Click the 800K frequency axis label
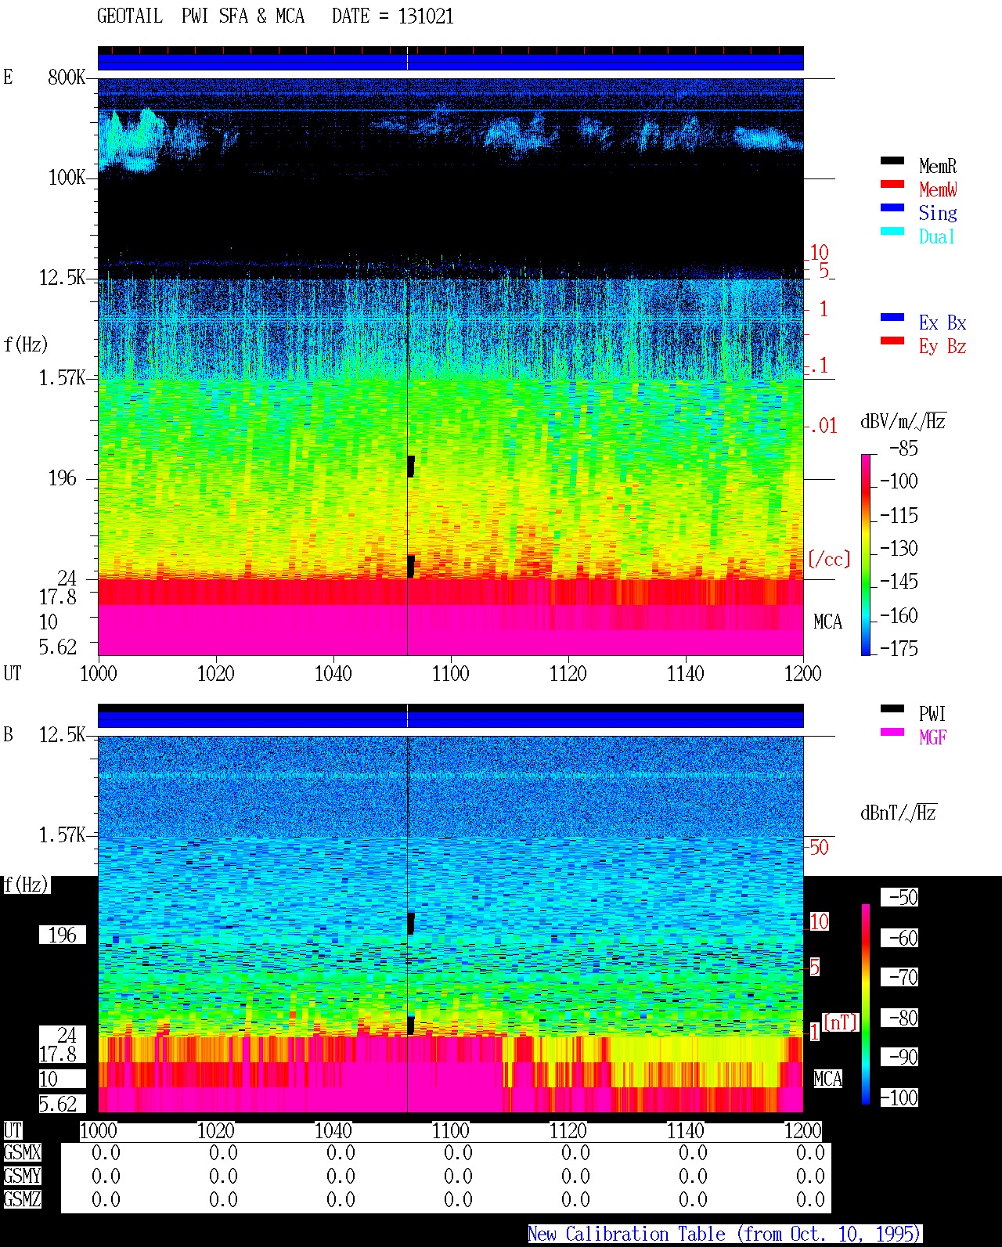Viewport: 1002px width, 1247px height. [x=67, y=77]
